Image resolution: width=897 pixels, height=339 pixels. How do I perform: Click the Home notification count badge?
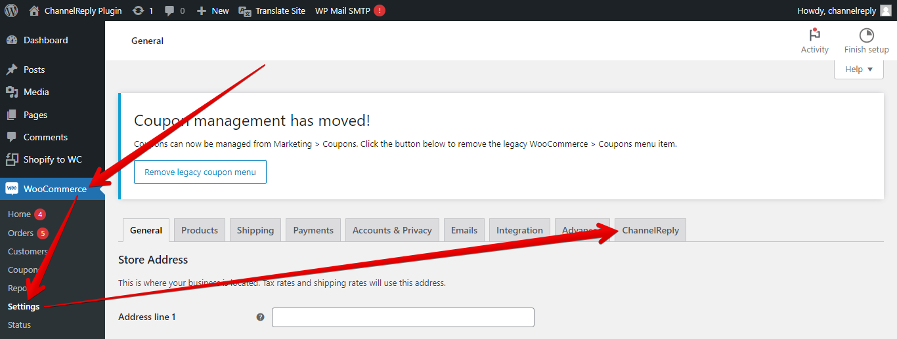[40, 214]
